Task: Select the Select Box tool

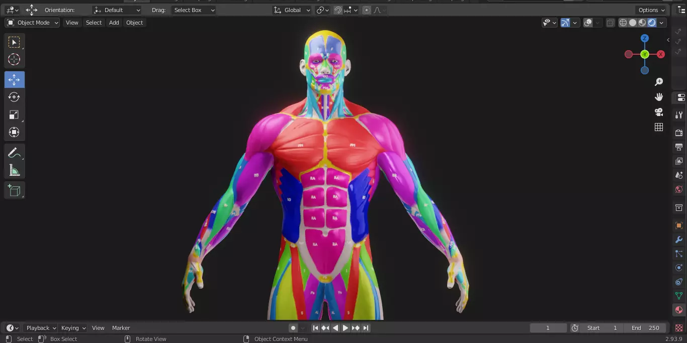Action: [14, 42]
